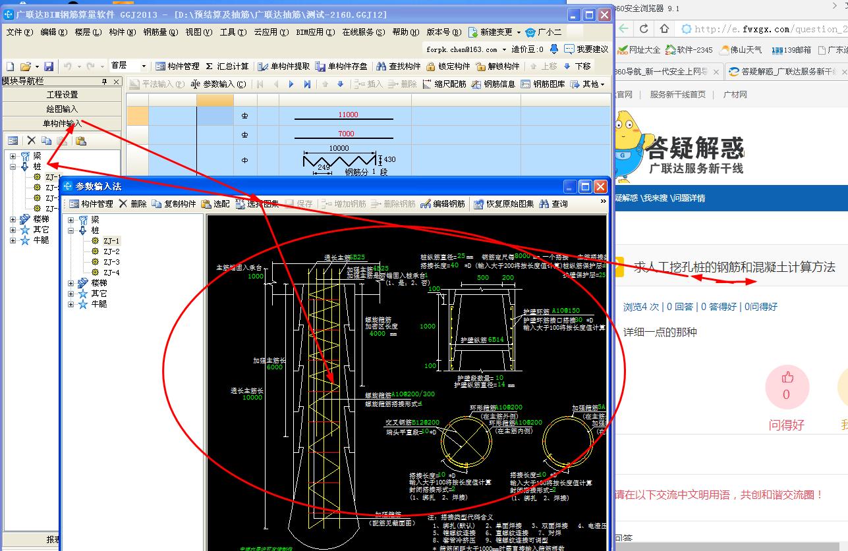
Task: Expand 楼梯 node in 参数输入法 dialog tree
Action: click(x=71, y=283)
